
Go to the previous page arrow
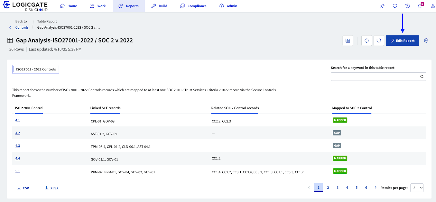coord(309,188)
